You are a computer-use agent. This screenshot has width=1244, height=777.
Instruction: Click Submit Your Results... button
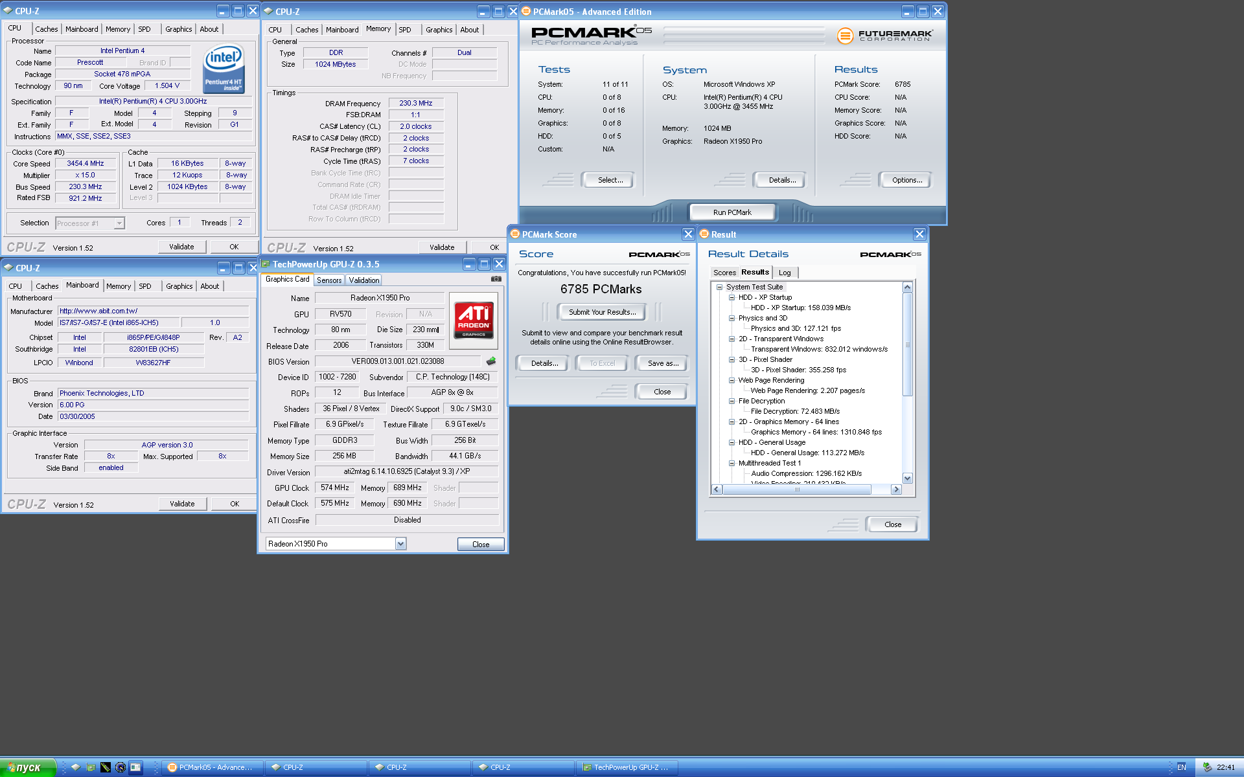pos(602,312)
